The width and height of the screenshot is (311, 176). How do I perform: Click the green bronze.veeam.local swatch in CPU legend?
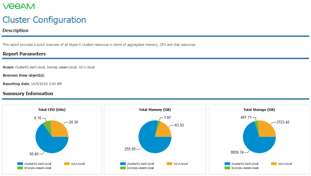[20, 168]
